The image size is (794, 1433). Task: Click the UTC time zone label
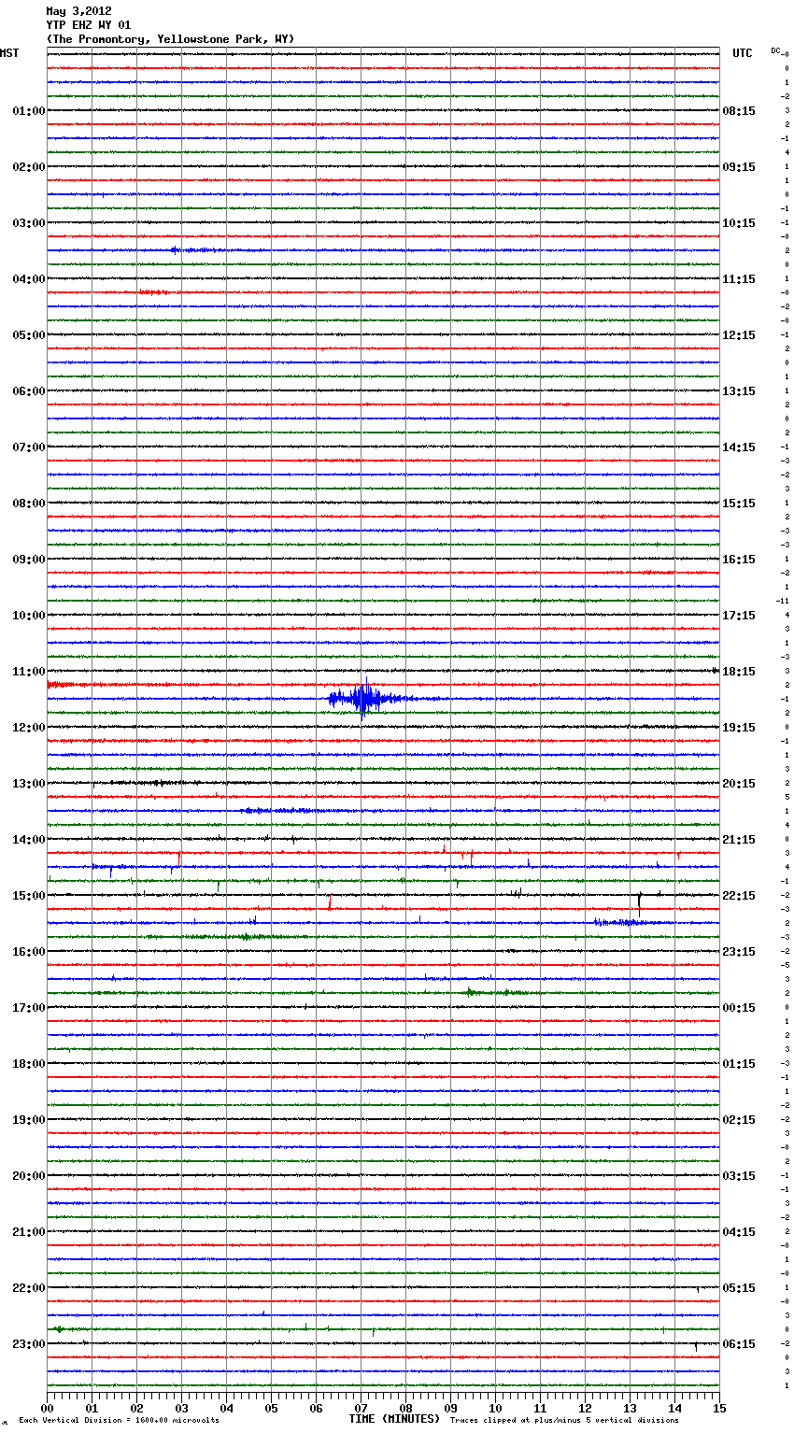click(742, 53)
